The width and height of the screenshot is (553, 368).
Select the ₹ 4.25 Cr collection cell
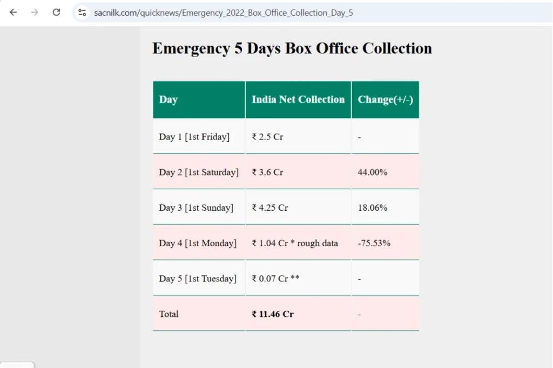(x=298, y=207)
